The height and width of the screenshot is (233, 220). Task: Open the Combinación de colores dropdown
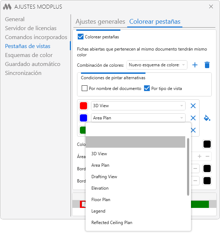tap(157, 65)
